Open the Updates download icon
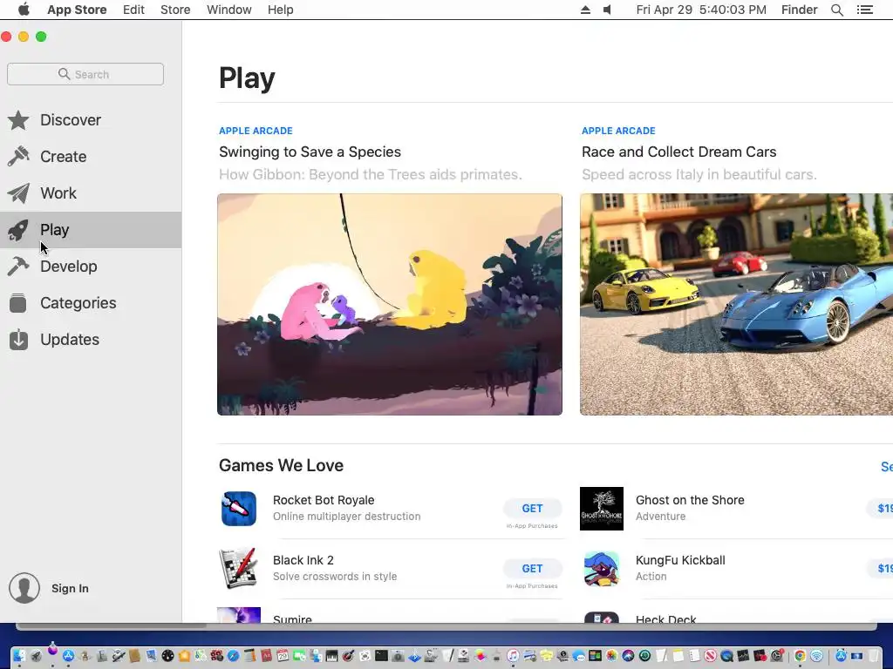 (x=19, y=340)
